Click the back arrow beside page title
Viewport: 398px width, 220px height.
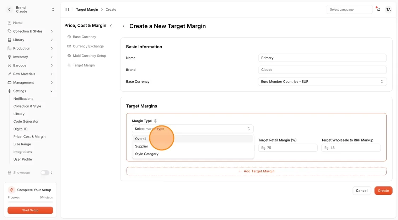(x=124, y=26)
